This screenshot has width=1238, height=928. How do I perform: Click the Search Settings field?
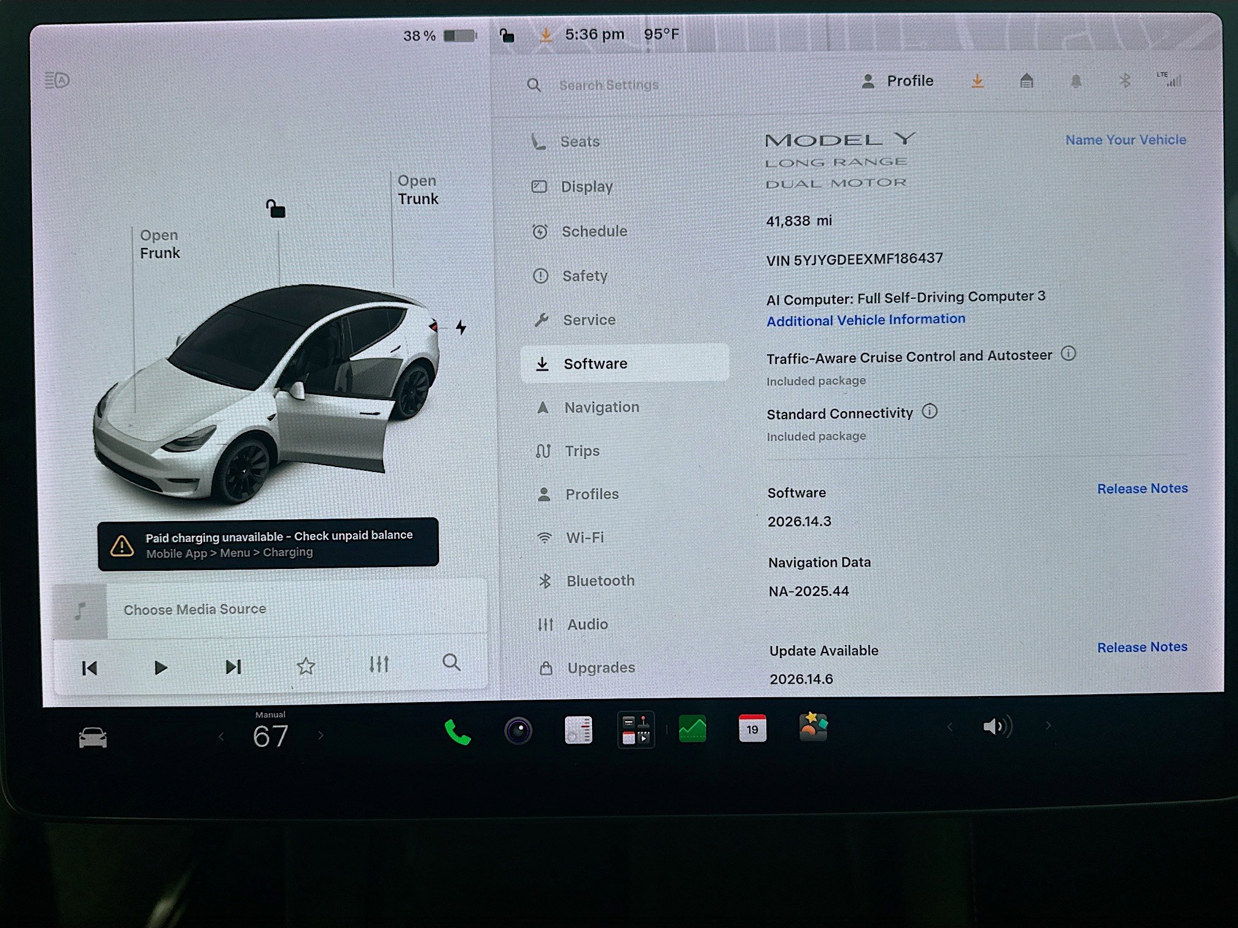(x=608, y=85)
